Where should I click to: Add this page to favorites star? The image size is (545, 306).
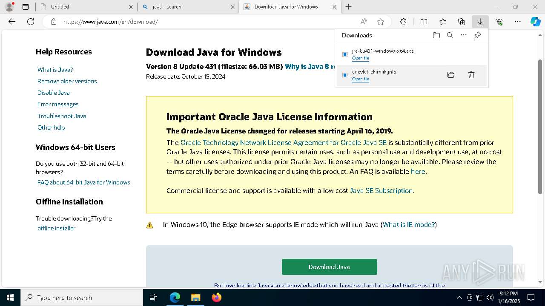coord(381,22)
